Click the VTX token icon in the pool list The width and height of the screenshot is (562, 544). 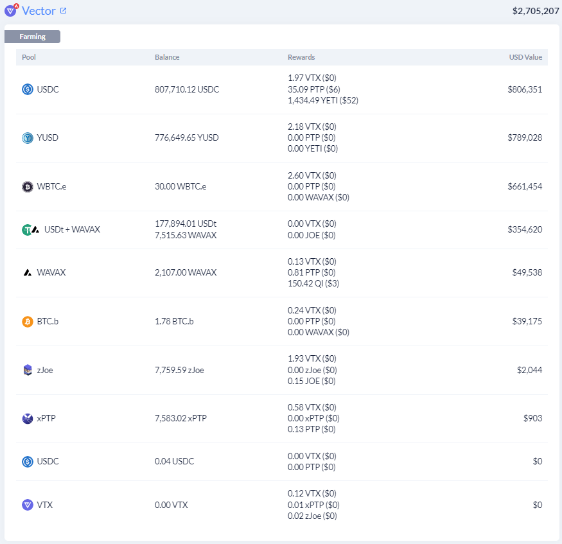pyautogui.click(x=28, y=505)
